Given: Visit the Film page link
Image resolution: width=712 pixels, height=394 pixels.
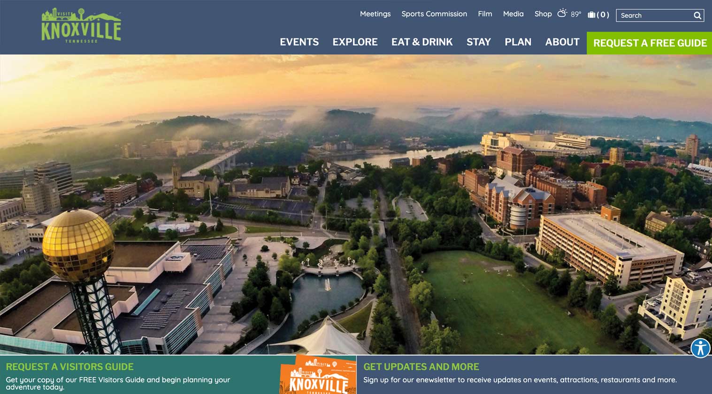Looking at the screenshot, I should click(x=485, y=14).
